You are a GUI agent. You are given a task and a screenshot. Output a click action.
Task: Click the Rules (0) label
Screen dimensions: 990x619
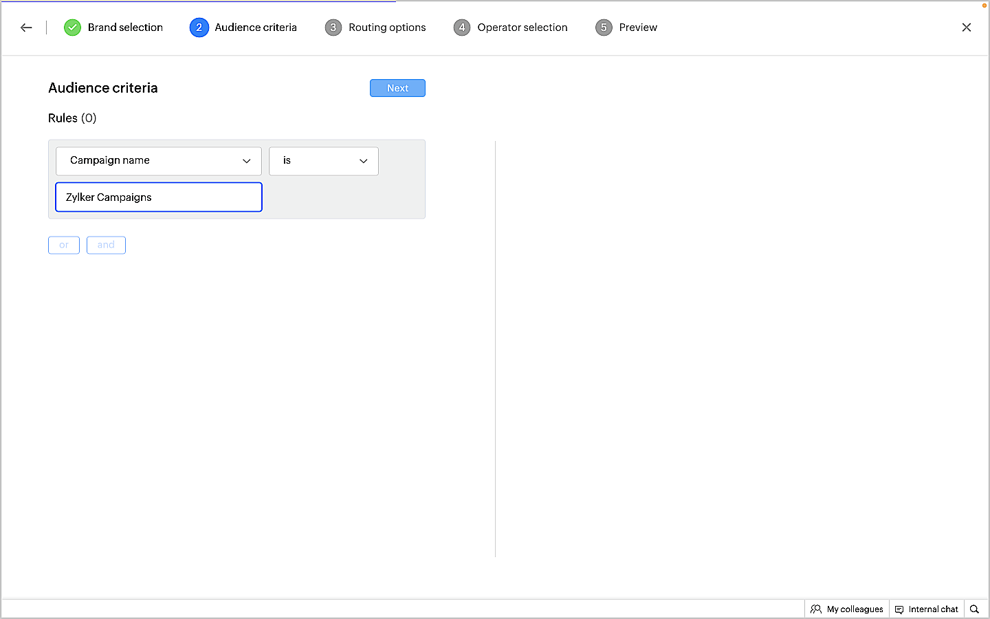click(72, 118)
